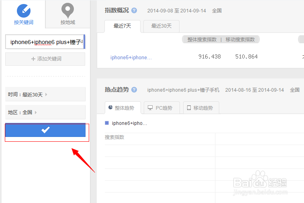The height and width of the screenshot is (203, 304).
Task: Click the 搜索指数 chart axis label
Action: (114, 137)
